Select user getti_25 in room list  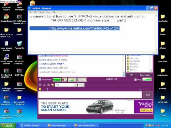(x=133, y=69)
